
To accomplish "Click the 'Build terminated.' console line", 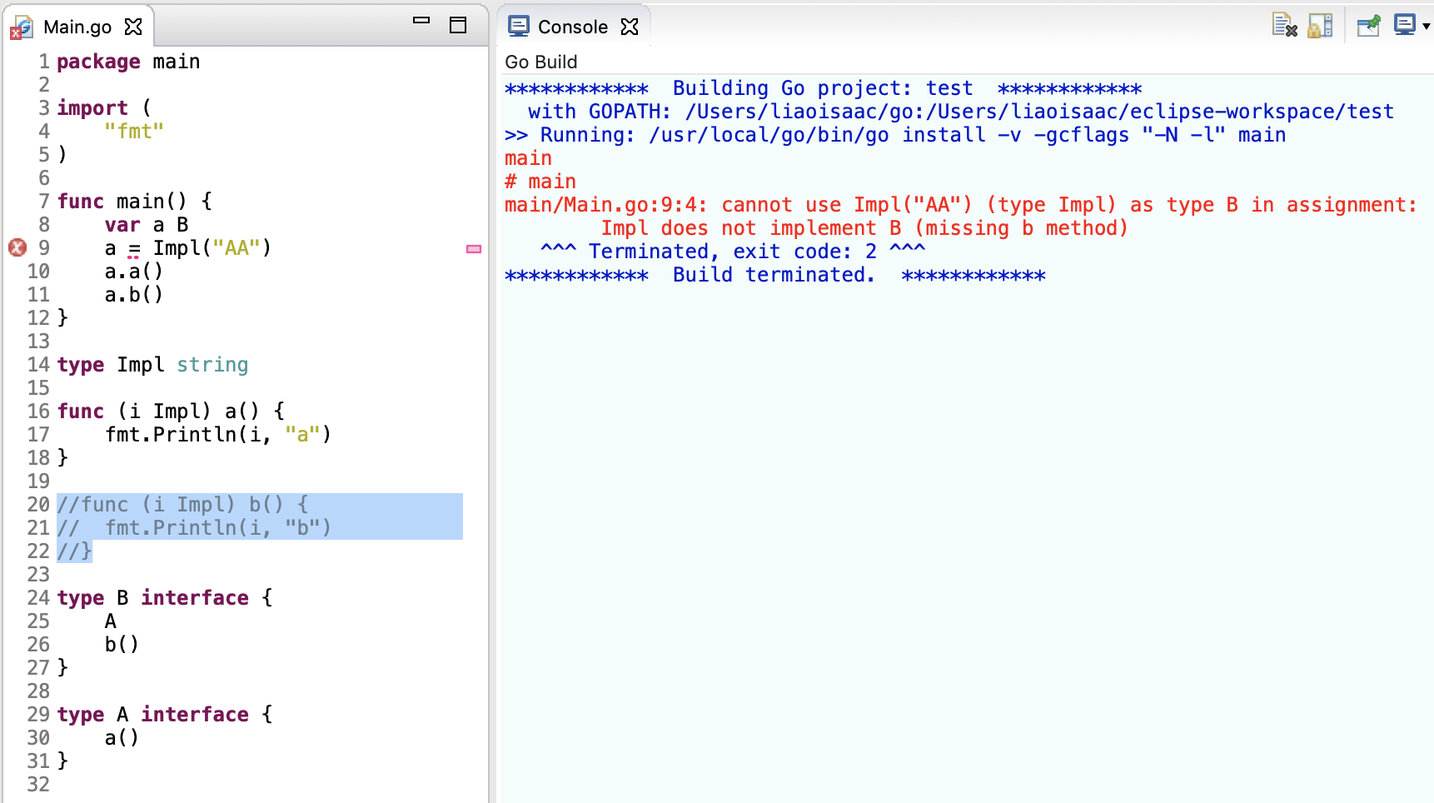I will pyautogui.click(x=774, y=275).
